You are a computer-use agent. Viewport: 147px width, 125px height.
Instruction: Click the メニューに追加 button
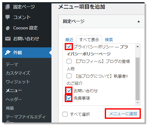(123, 114)
